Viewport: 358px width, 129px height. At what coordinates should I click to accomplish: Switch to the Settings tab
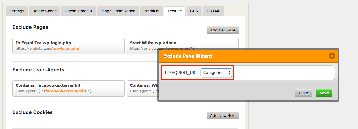17,11
